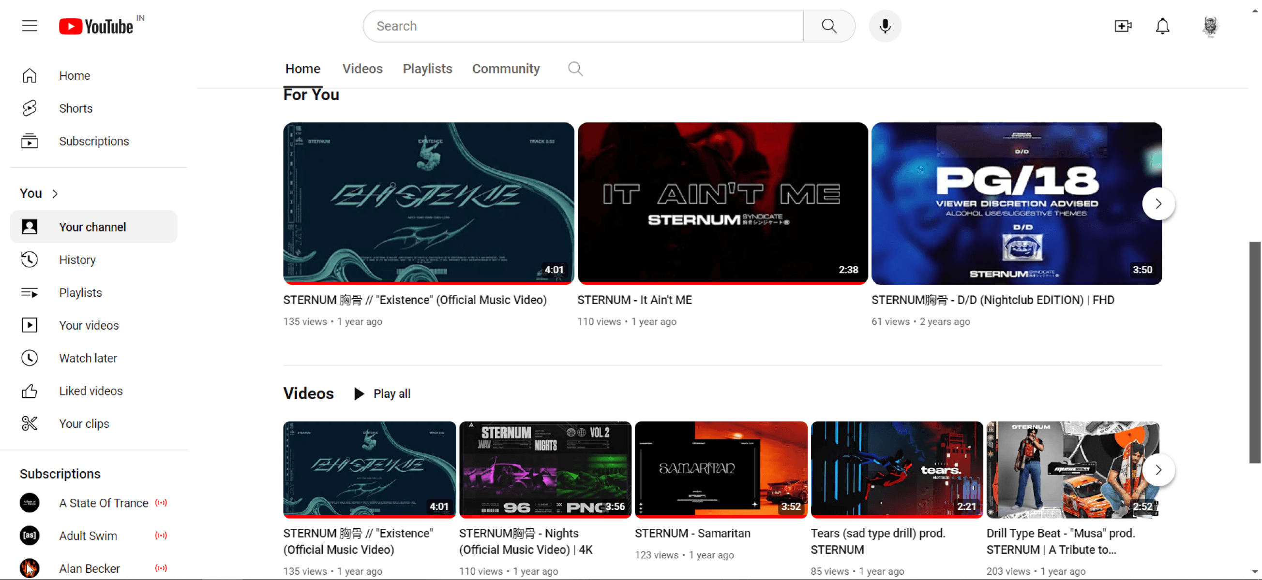Screen dimensions: 1262x580
Task: Advance the Videos row with next arrow
Action: click(1158, 470)
